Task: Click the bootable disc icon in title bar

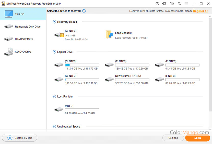Action: [157, 4]
